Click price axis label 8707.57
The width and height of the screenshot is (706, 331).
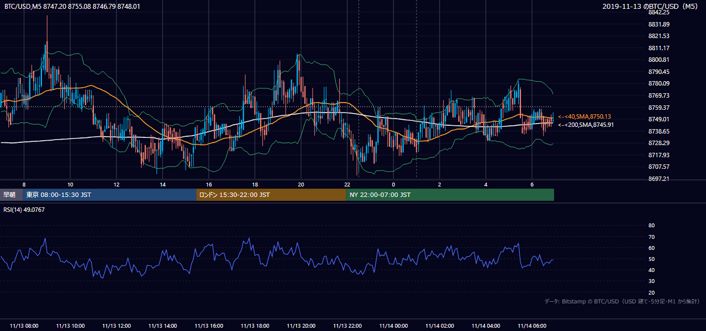pos(658,167)
